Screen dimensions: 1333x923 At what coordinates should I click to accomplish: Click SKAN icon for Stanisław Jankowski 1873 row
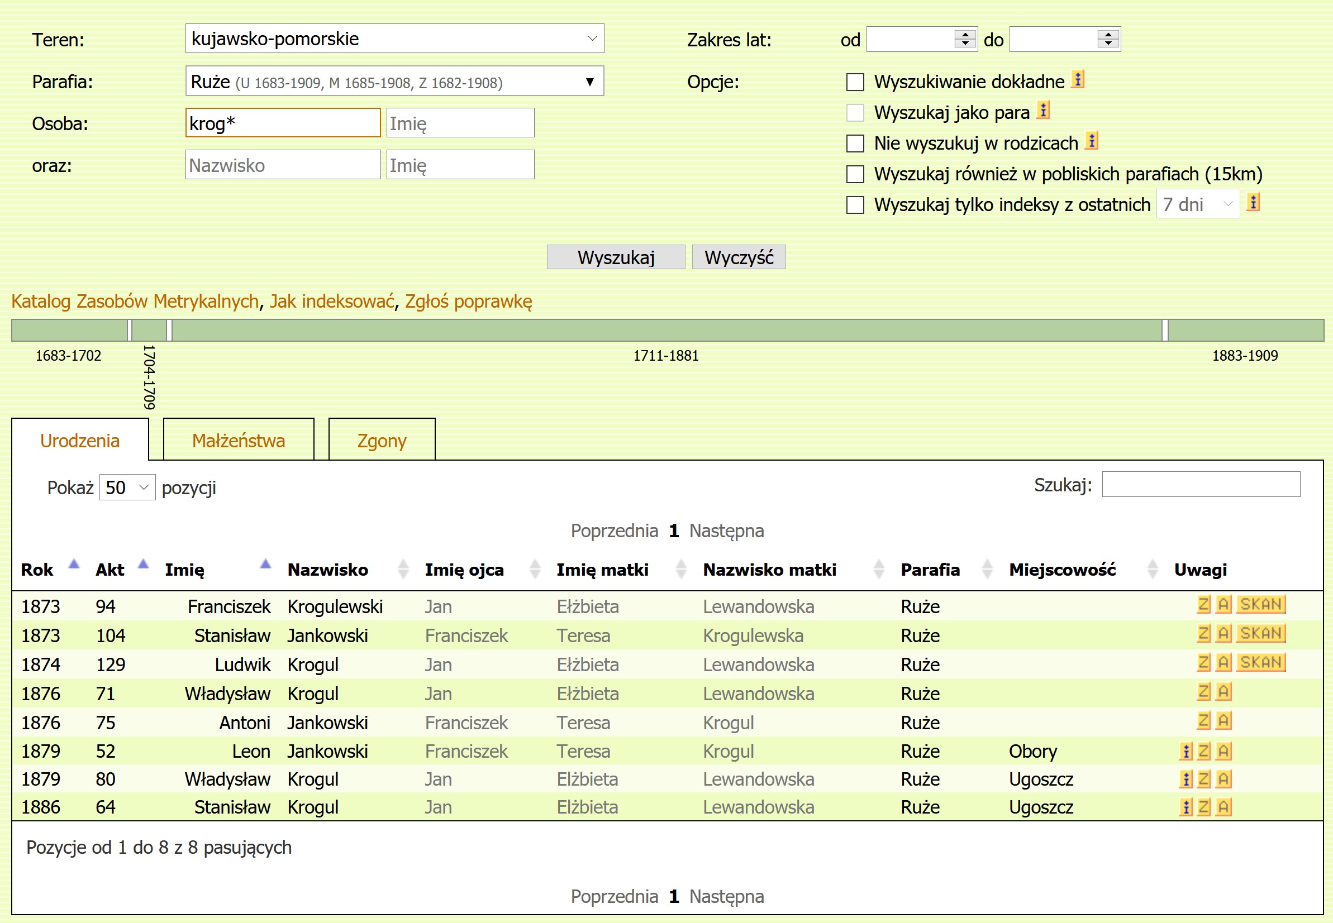pos(1261,633)
